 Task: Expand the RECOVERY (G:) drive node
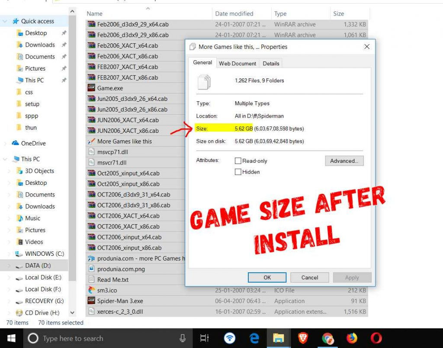click(x=9, y=301)
